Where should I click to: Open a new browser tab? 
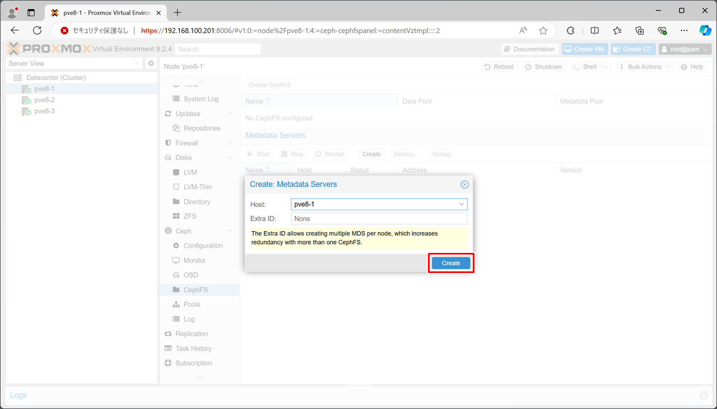point(178,12)
